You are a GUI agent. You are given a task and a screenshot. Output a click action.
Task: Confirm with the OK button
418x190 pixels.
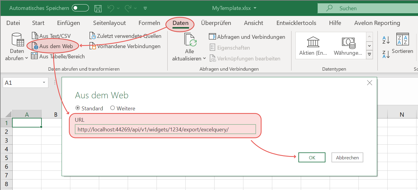(312, 158)
